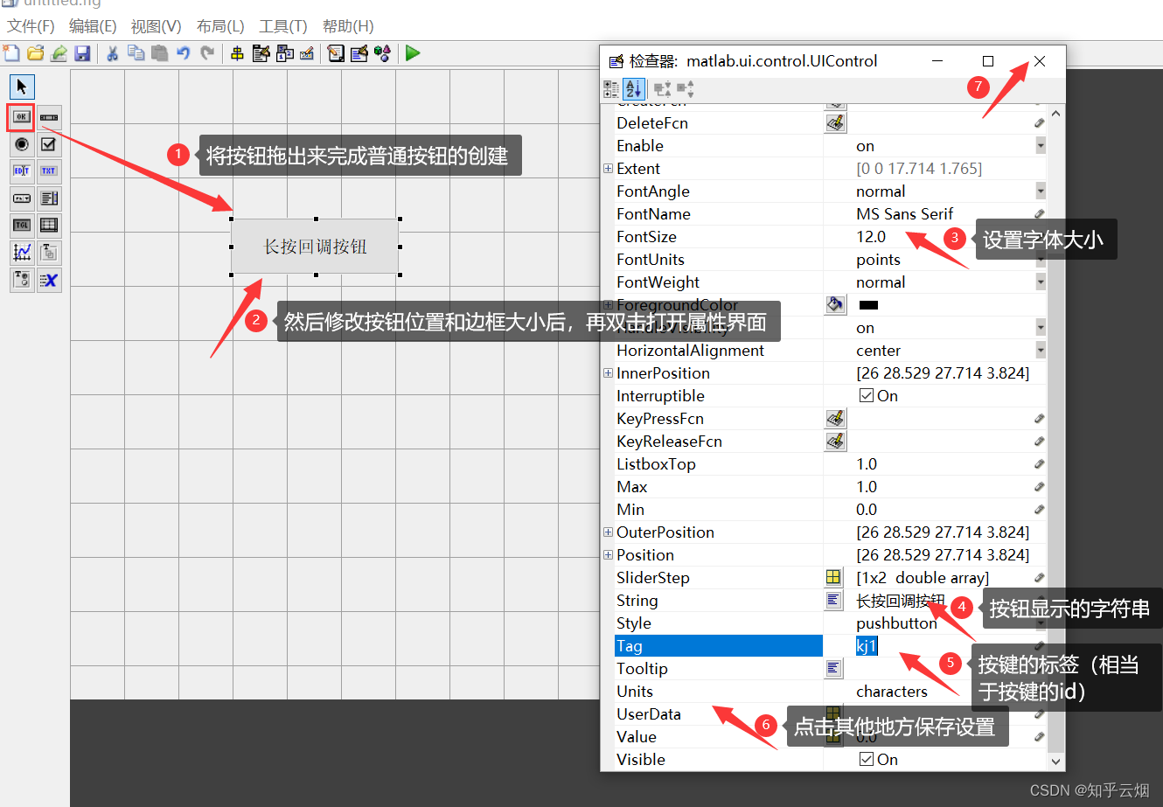Sort inspector properties alphabetically

[x=632, y=88]
